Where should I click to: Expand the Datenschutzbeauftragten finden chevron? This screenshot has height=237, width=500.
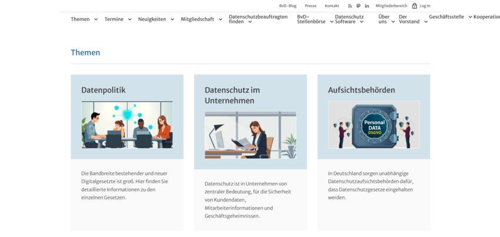pos(250,22)
